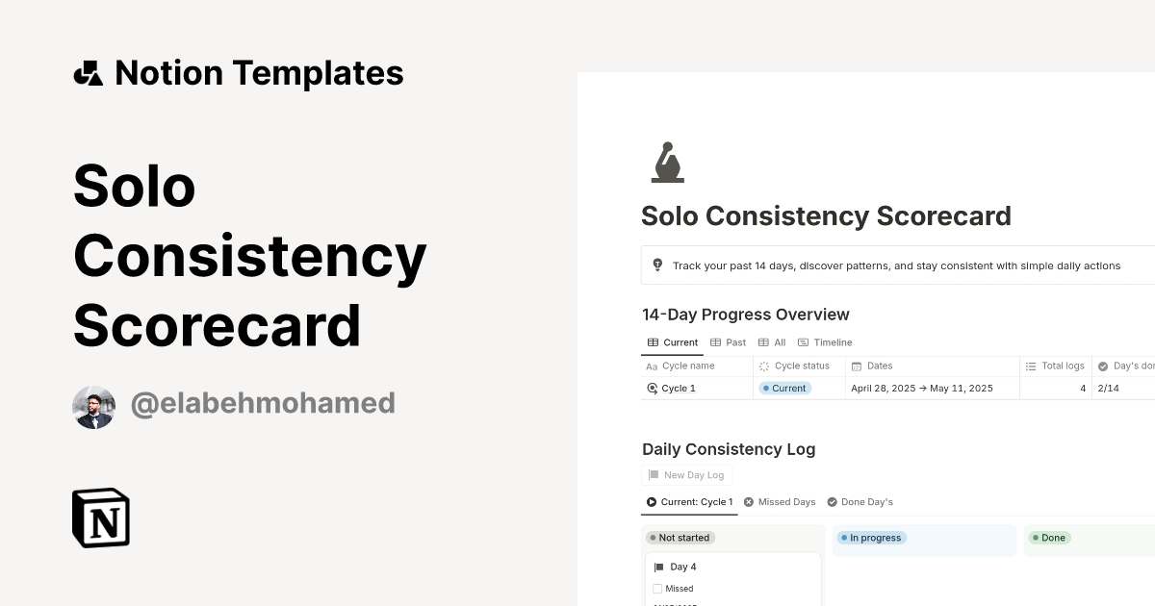Click the checkmark icon on Day's done column
This screenshot has height=606, width=1155.
pos(1102,366)
